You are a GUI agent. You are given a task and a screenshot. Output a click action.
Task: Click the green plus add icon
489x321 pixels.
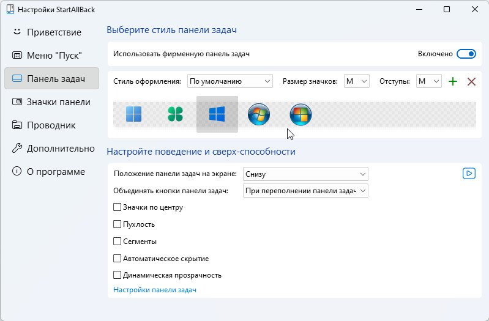453,82
